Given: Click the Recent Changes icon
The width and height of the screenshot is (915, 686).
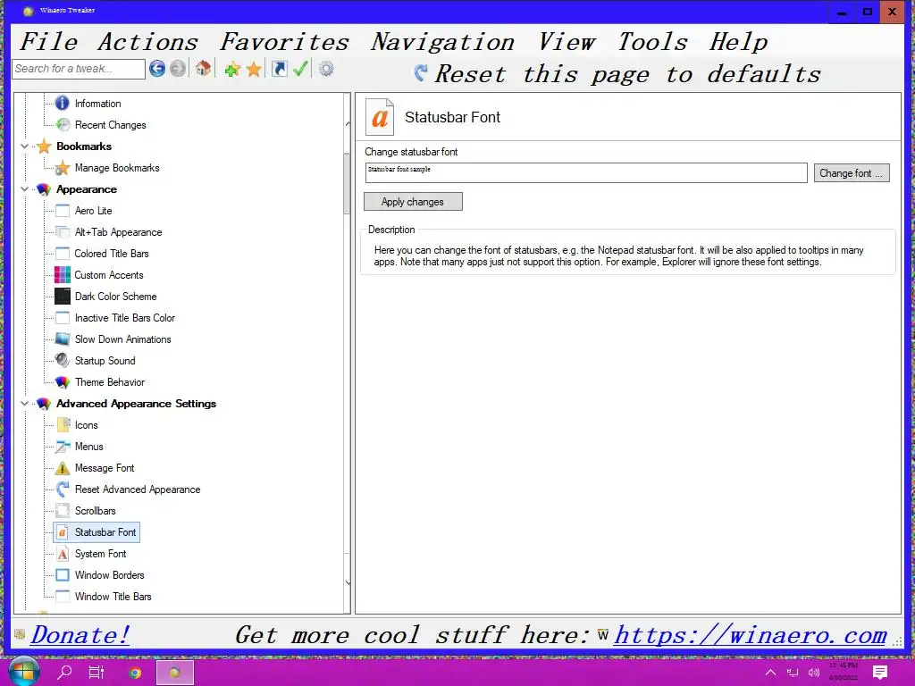Looking at the screenshot, I should pos(63,125).
